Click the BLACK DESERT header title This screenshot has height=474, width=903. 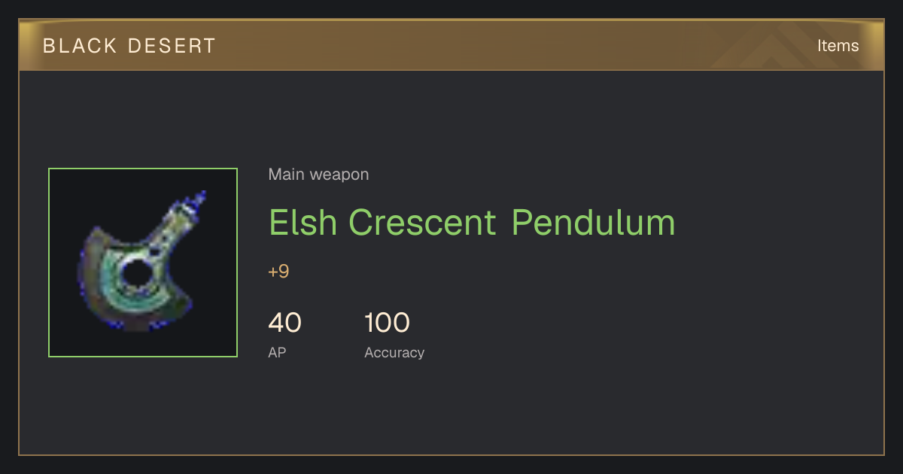pos(129,46)
